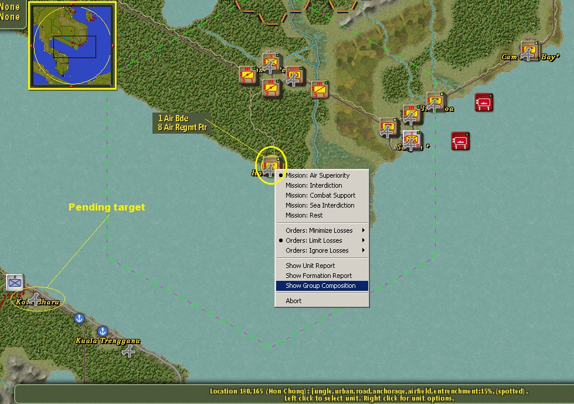Select the air counter crossed by green boundary line
Viewport: 574px width, 404px height.
pos(435,101)
